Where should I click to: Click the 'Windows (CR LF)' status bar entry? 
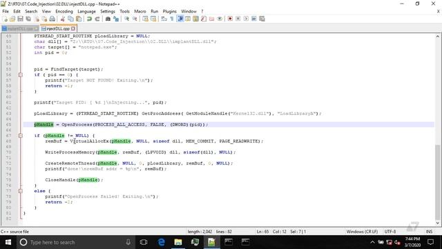coord(362,232)
